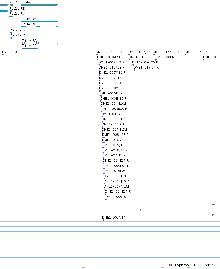Select the RpL21-PB protein feature
The width and height of the screenshot is (220, 269).
tap(17, 30)
